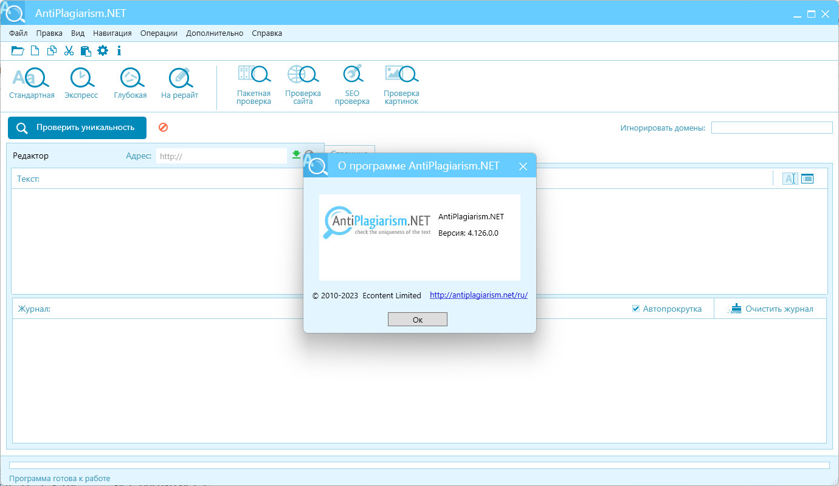This screenshot has height=486, width=839.
Task: Open the Правка menu
Action: coord(49,33)
